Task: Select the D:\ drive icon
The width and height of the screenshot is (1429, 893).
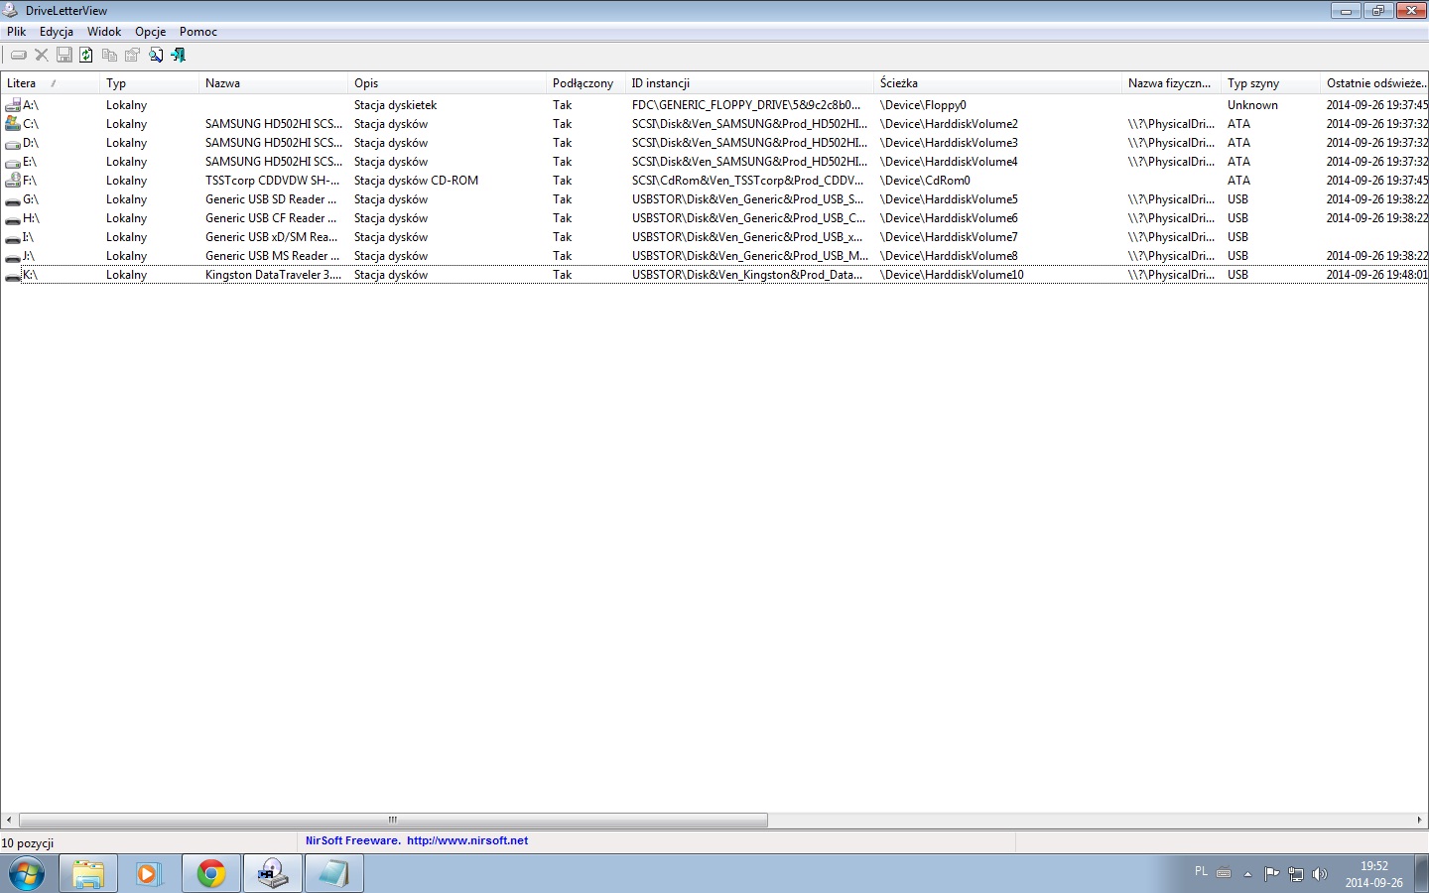Action: 13,143
